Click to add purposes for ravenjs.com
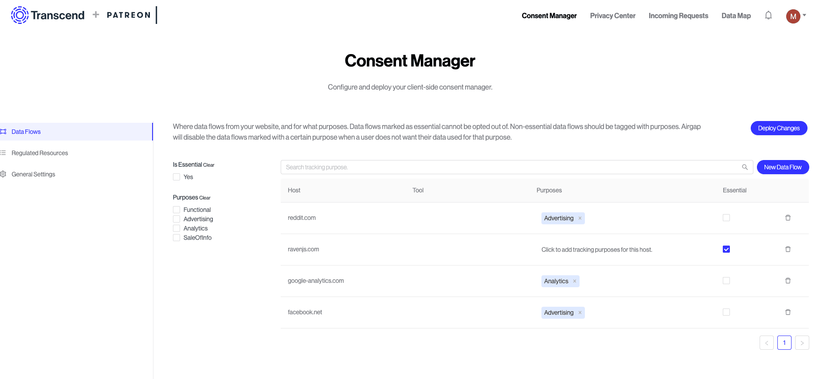This screenshot has width=827, height=379. (x=596, y=250)
